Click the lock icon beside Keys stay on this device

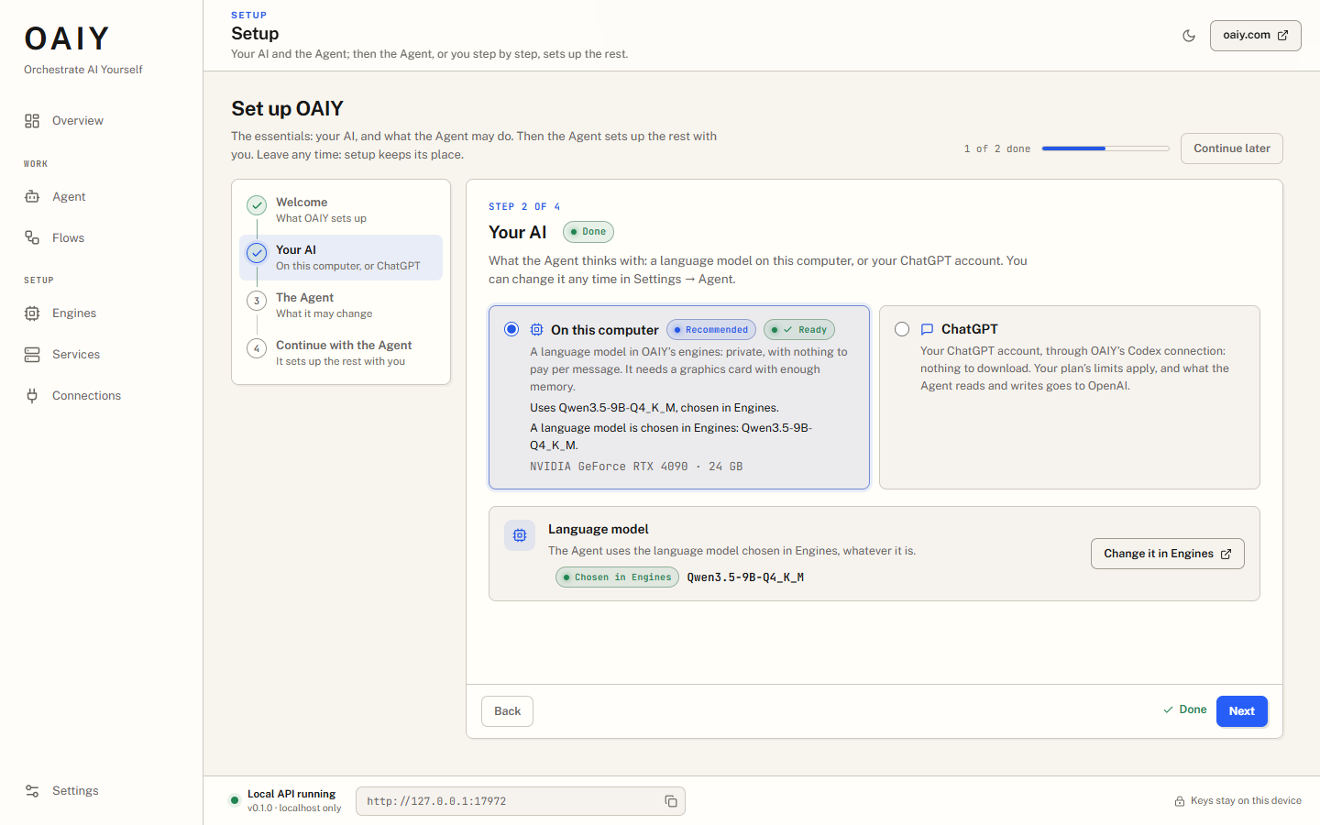1180,801
